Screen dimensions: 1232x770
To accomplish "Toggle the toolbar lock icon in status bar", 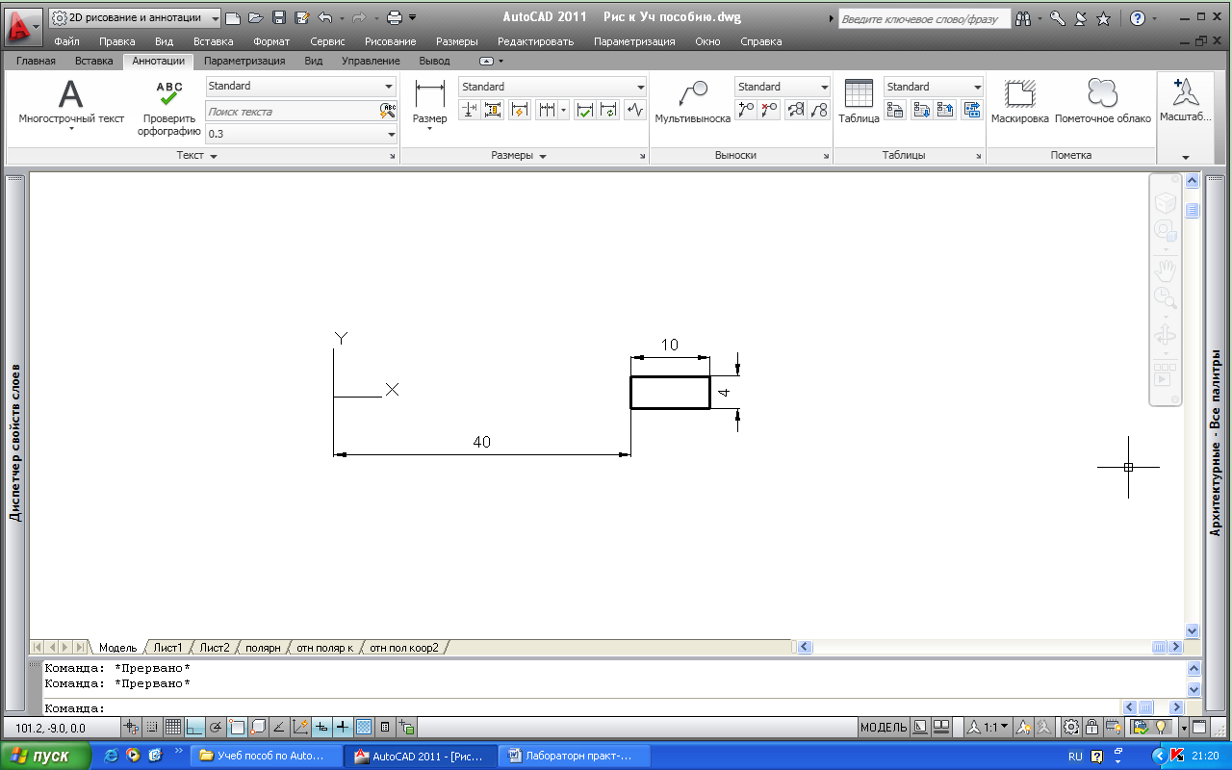I will coord(1091,728).
